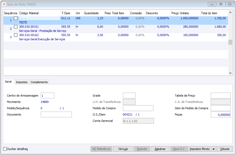
Task: Enable the Ocultar detalhes checkbox
Action: pos(5,149)
